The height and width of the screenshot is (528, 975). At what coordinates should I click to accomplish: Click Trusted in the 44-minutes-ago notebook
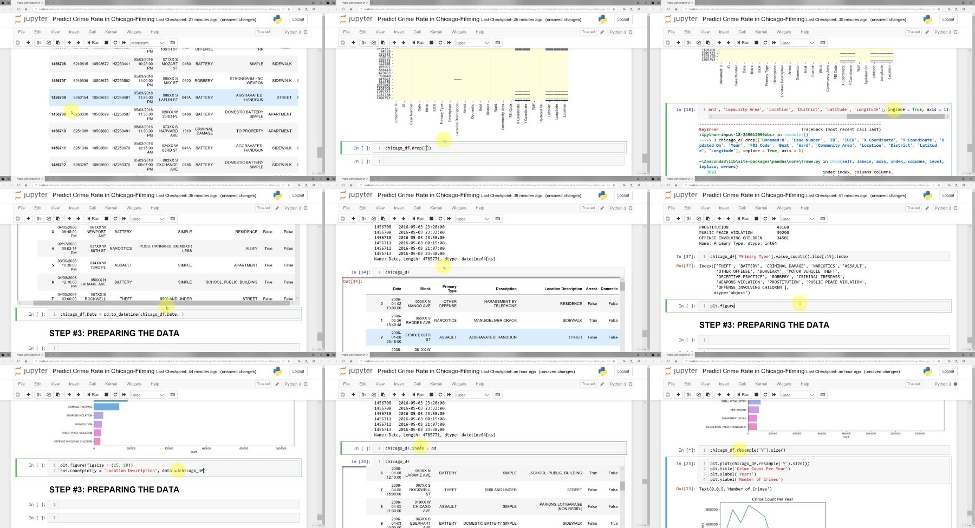(x=263, y=384)
